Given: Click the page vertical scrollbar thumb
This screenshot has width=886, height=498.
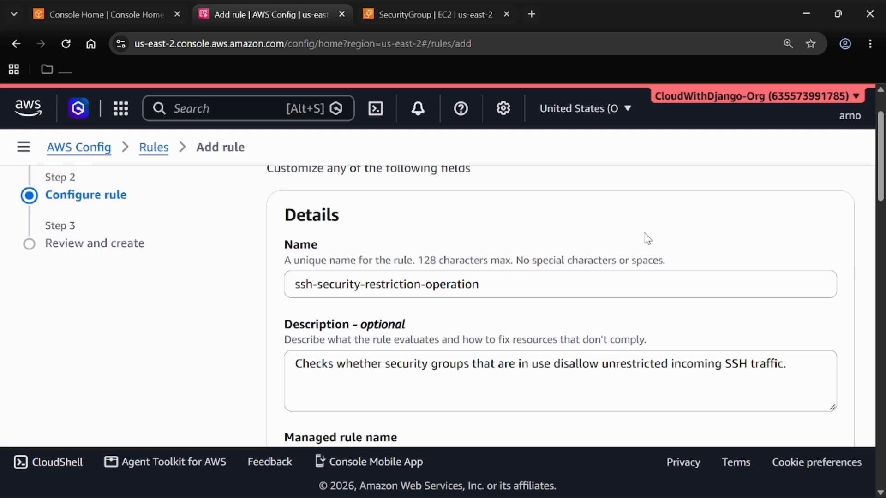Looking at the screenshot, I should coord(880,156).
